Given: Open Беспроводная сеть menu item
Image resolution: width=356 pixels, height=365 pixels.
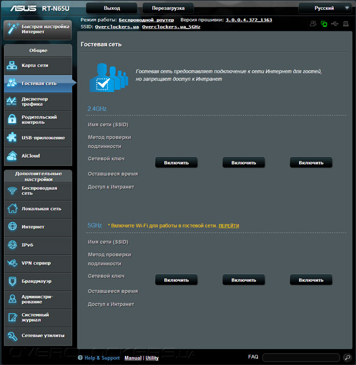Looking at the screenshot, I should 38,191.
